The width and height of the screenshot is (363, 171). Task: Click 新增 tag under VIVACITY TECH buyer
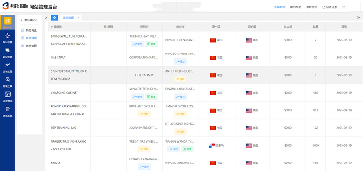151,97
